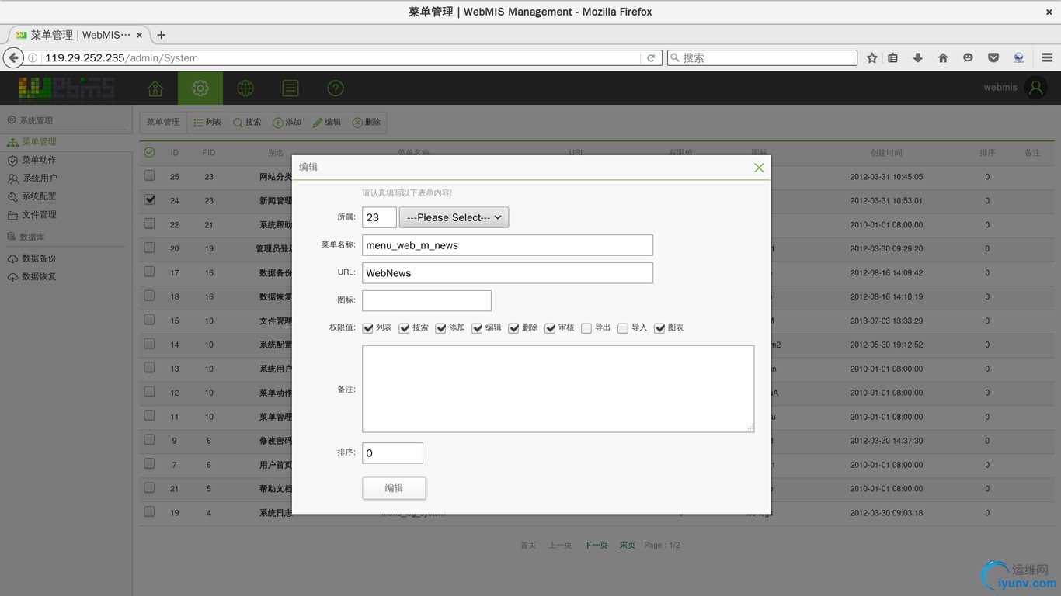Toggle the select-all rows checkbox in table header
Screen dimensions: 1061x596
[x=149, y=153]
